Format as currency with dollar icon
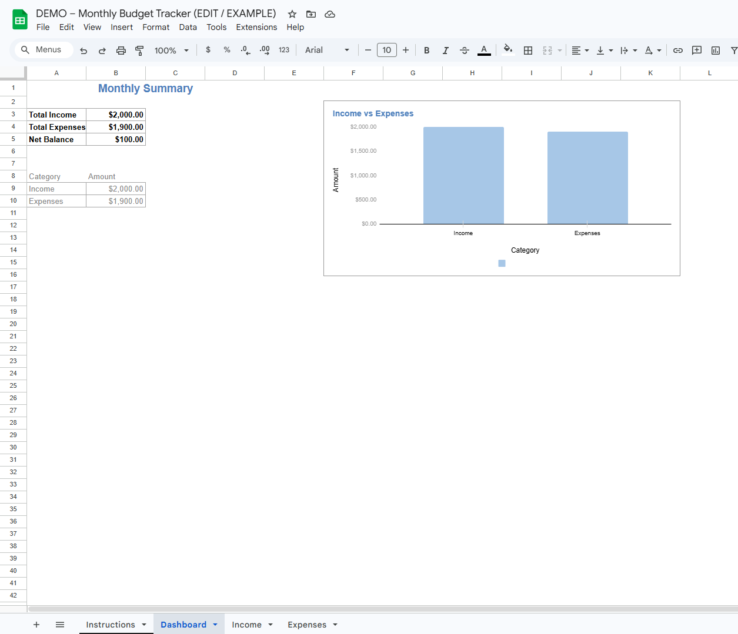738x634 pixels. click(x=208, y=50)
